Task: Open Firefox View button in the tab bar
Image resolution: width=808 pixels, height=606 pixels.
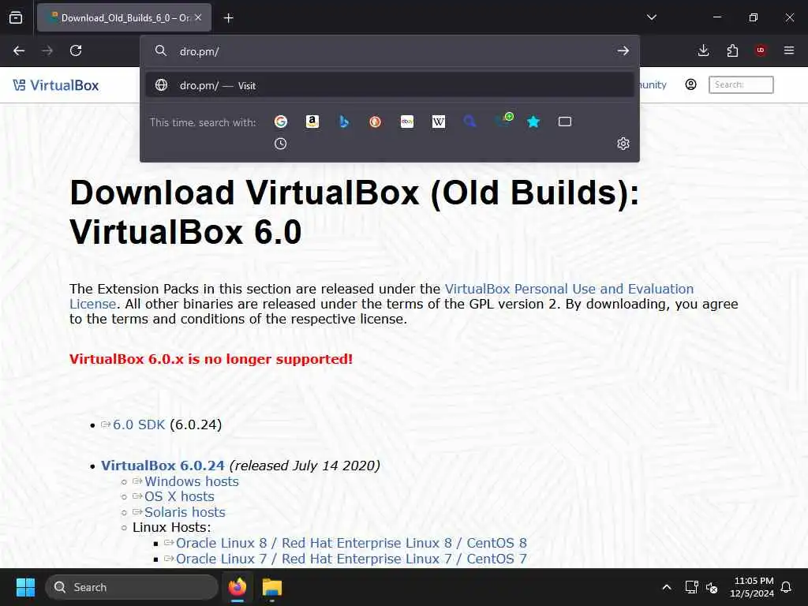Action: click(16, 17)
